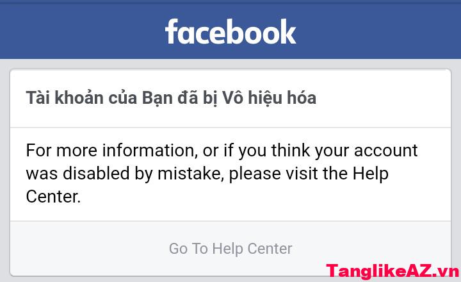Open the Go To Help Center button

pyautogui.click(x=230, y=249)
